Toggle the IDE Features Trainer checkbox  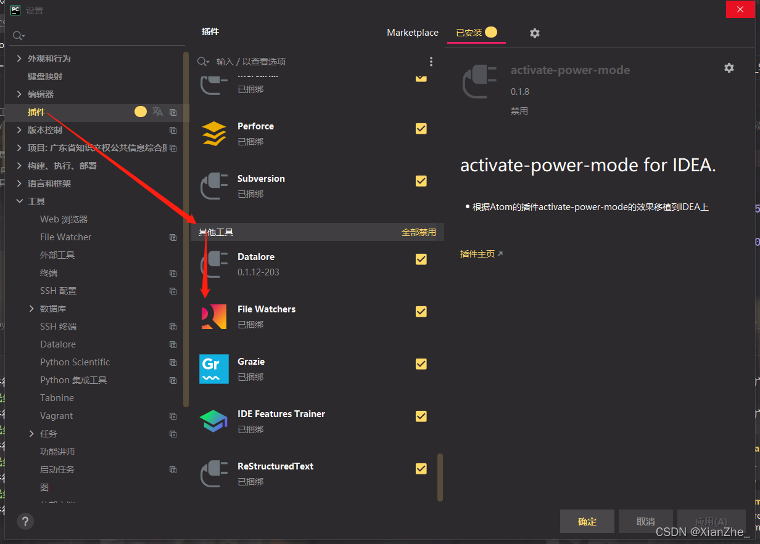click(421, 416)
